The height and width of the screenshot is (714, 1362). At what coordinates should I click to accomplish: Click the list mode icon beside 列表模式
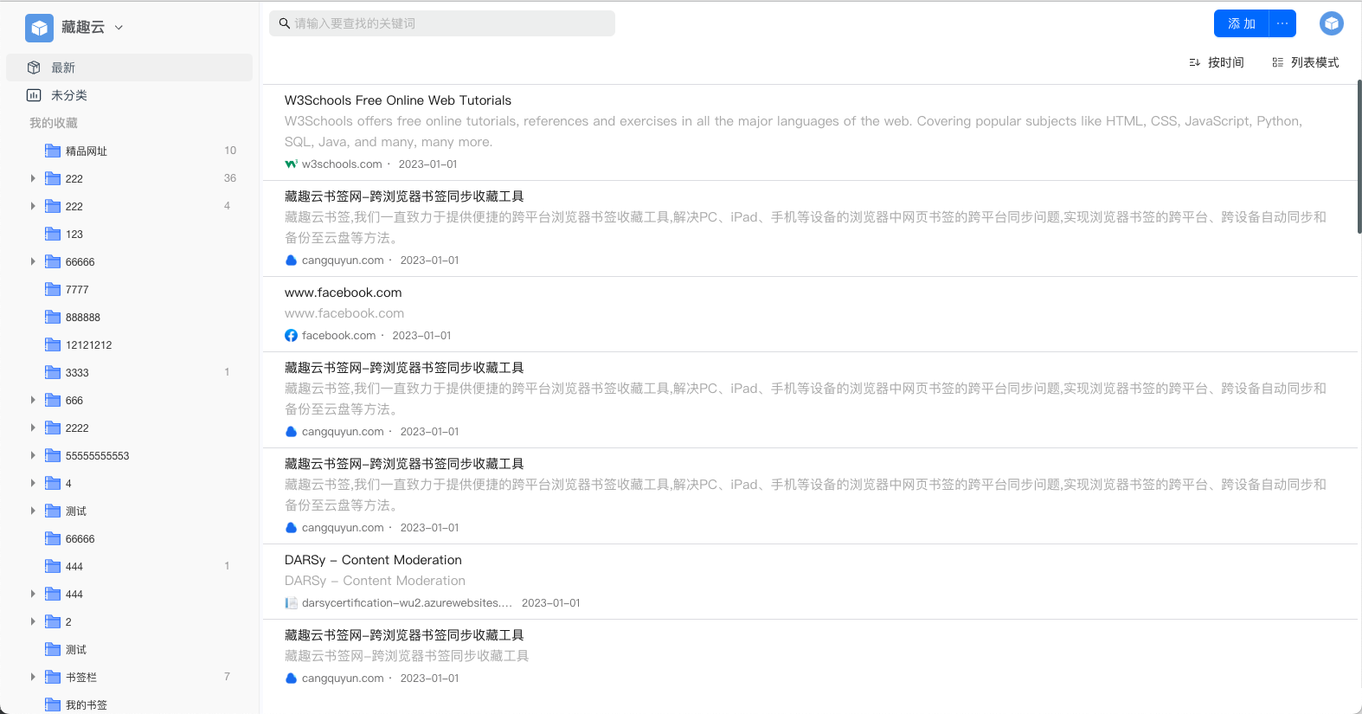coord(1277,62)
